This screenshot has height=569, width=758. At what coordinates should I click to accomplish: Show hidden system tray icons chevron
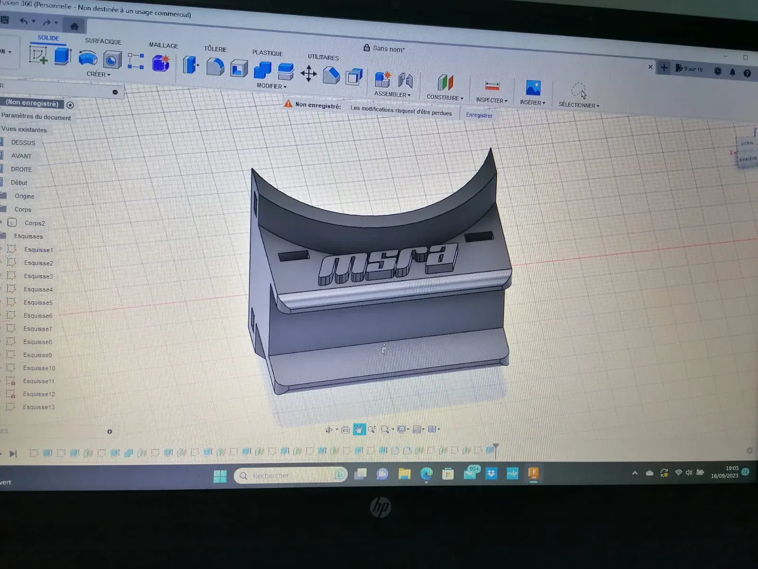[635, 473]
